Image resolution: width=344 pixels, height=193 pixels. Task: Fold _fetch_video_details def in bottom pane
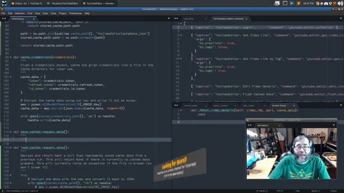(x=181, y=110)
